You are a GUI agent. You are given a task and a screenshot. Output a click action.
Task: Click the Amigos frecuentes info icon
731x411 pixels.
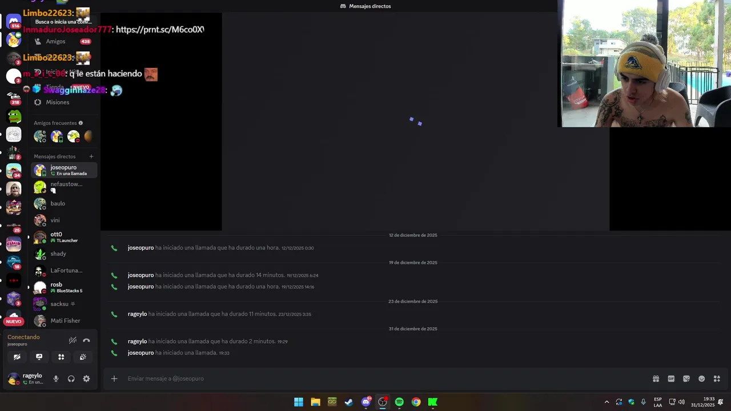[81, 123]
